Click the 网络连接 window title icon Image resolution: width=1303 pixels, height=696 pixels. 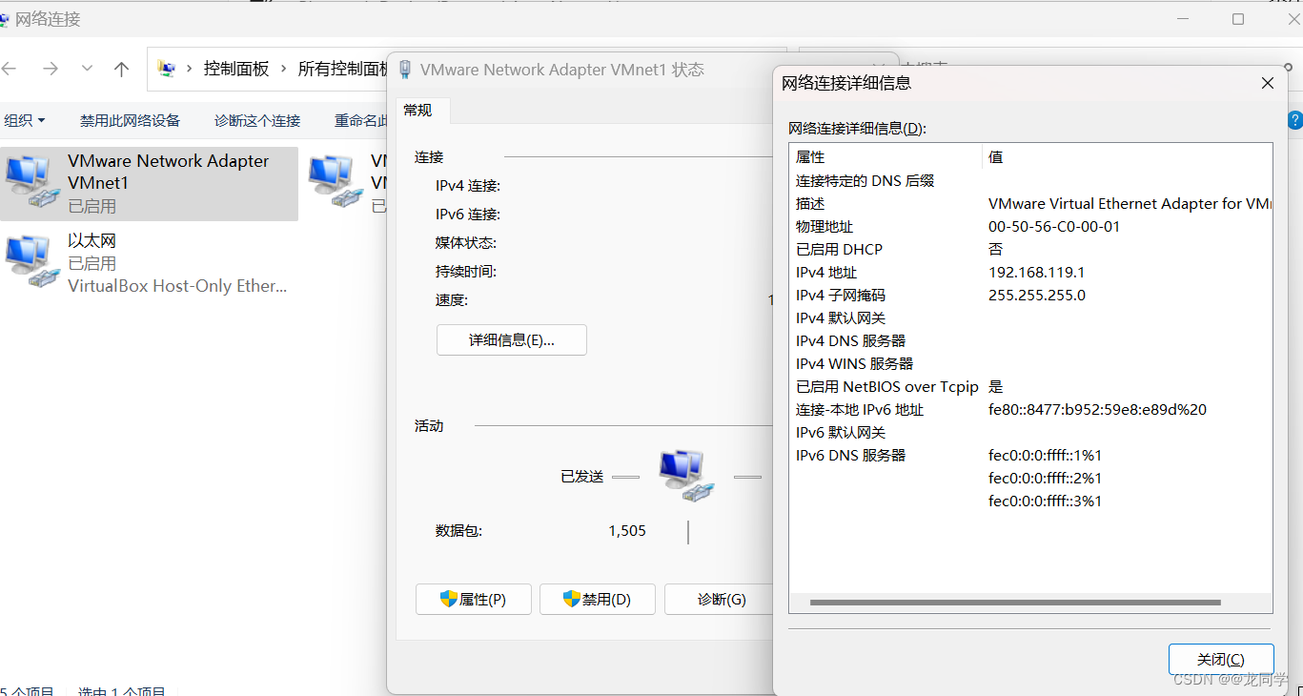(x=5, y=19)
